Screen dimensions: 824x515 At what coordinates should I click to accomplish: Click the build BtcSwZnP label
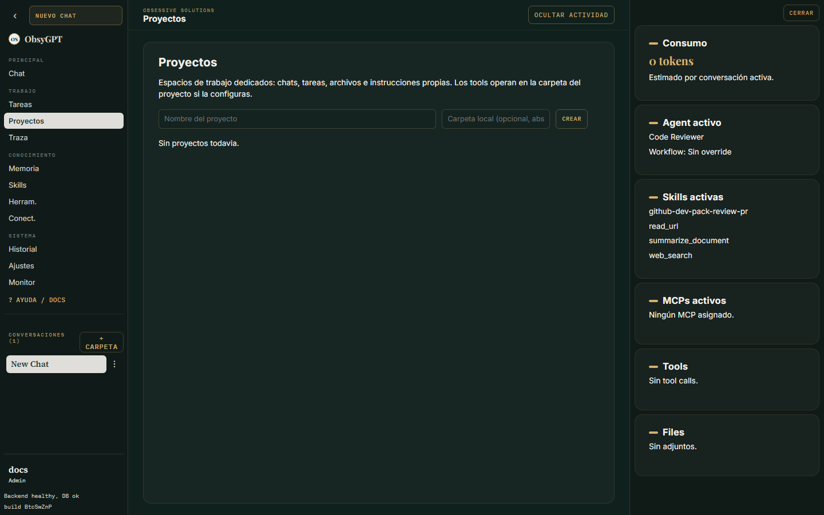click(x=28, y=507)
